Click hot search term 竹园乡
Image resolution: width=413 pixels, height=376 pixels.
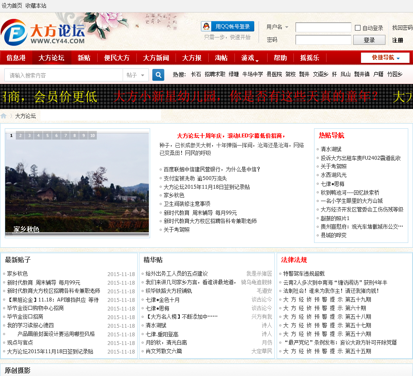(x=395, y=74)
